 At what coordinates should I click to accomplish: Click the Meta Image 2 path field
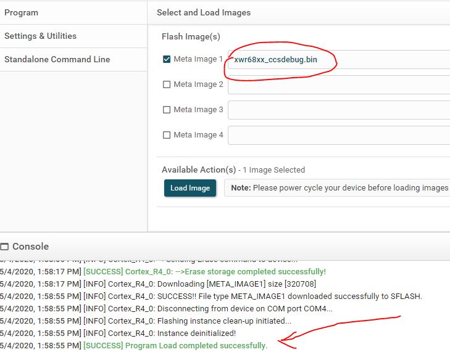click(338, 84)
